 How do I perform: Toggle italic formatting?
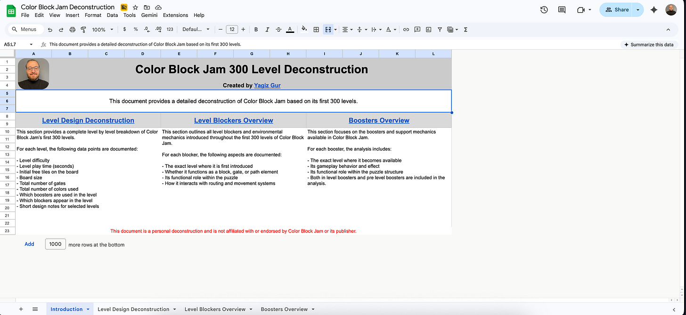point(267,29)
